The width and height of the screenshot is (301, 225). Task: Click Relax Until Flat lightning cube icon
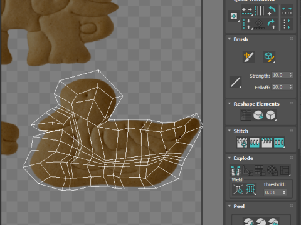pos(258,115)
